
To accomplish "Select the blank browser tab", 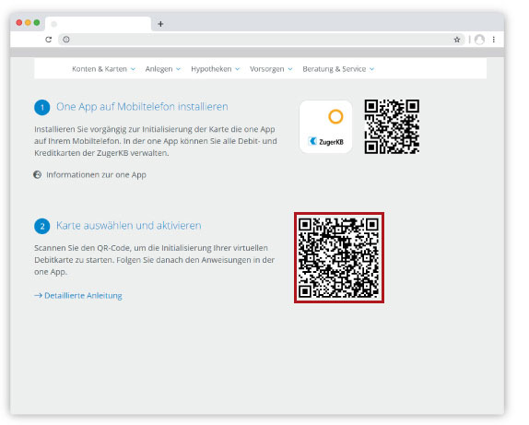I will [99, 24].
